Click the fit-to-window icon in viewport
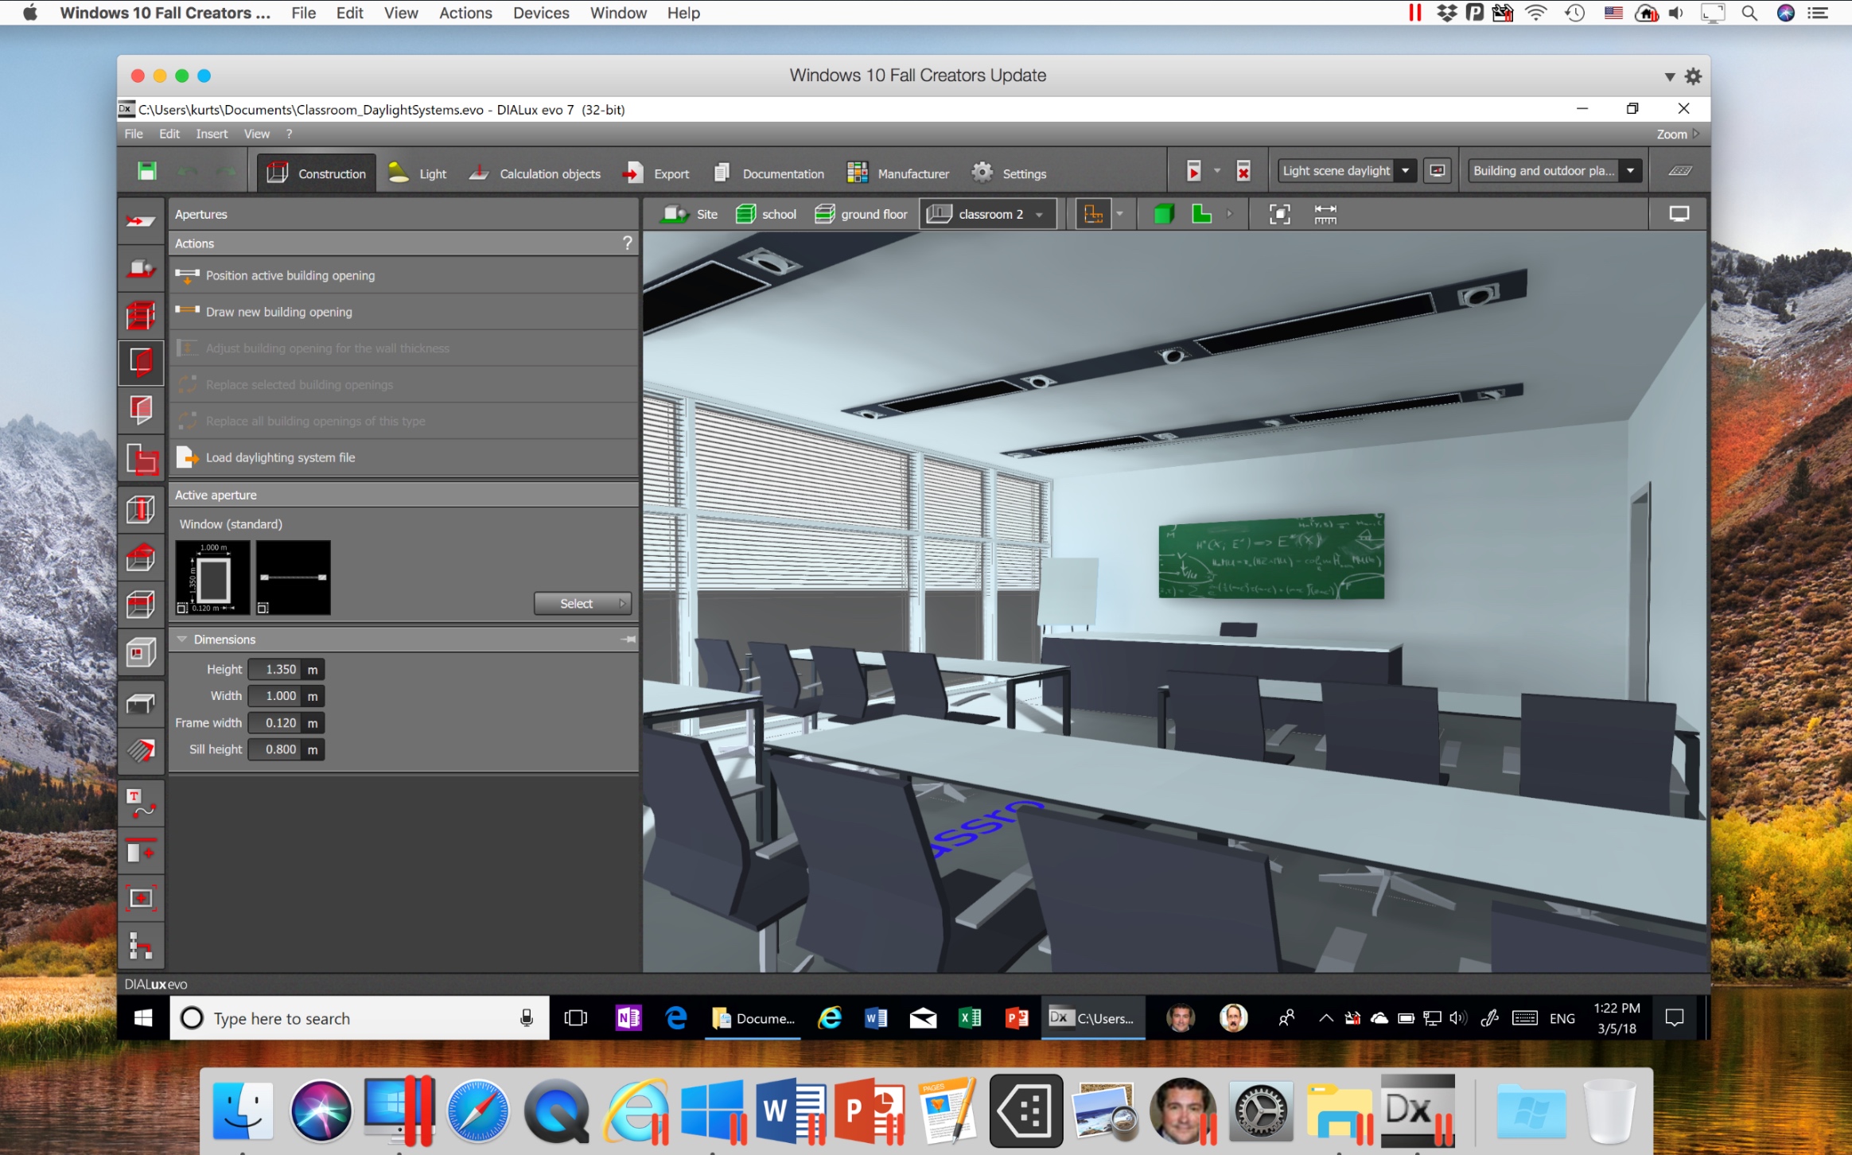Screen dimensions: 1852x1155 pyautogui.click(x=1278, y=214)
